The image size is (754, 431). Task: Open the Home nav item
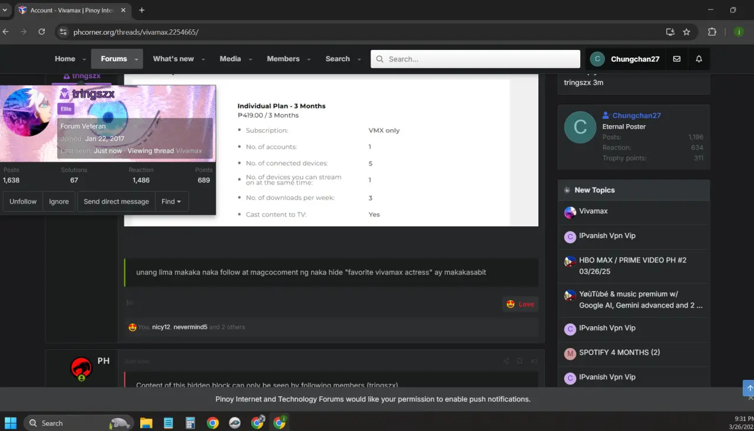(65, 59)
